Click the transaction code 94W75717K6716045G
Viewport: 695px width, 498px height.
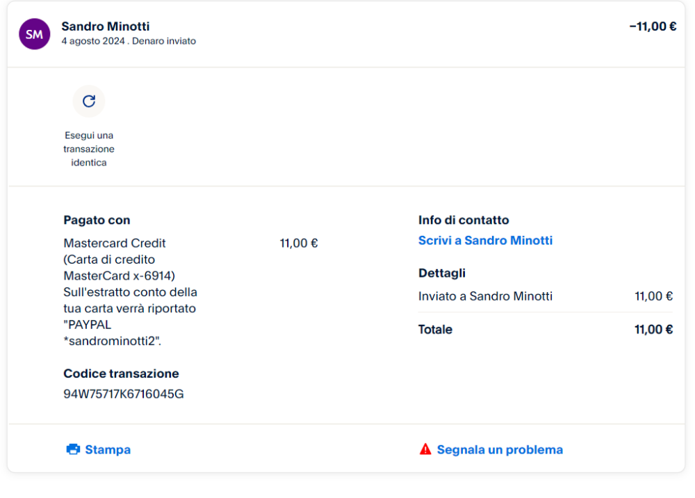pyautogui.click(x=124, y=394)
